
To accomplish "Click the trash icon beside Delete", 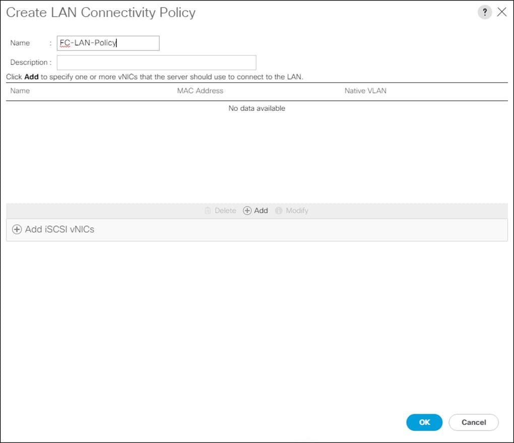I will point(208,211).
